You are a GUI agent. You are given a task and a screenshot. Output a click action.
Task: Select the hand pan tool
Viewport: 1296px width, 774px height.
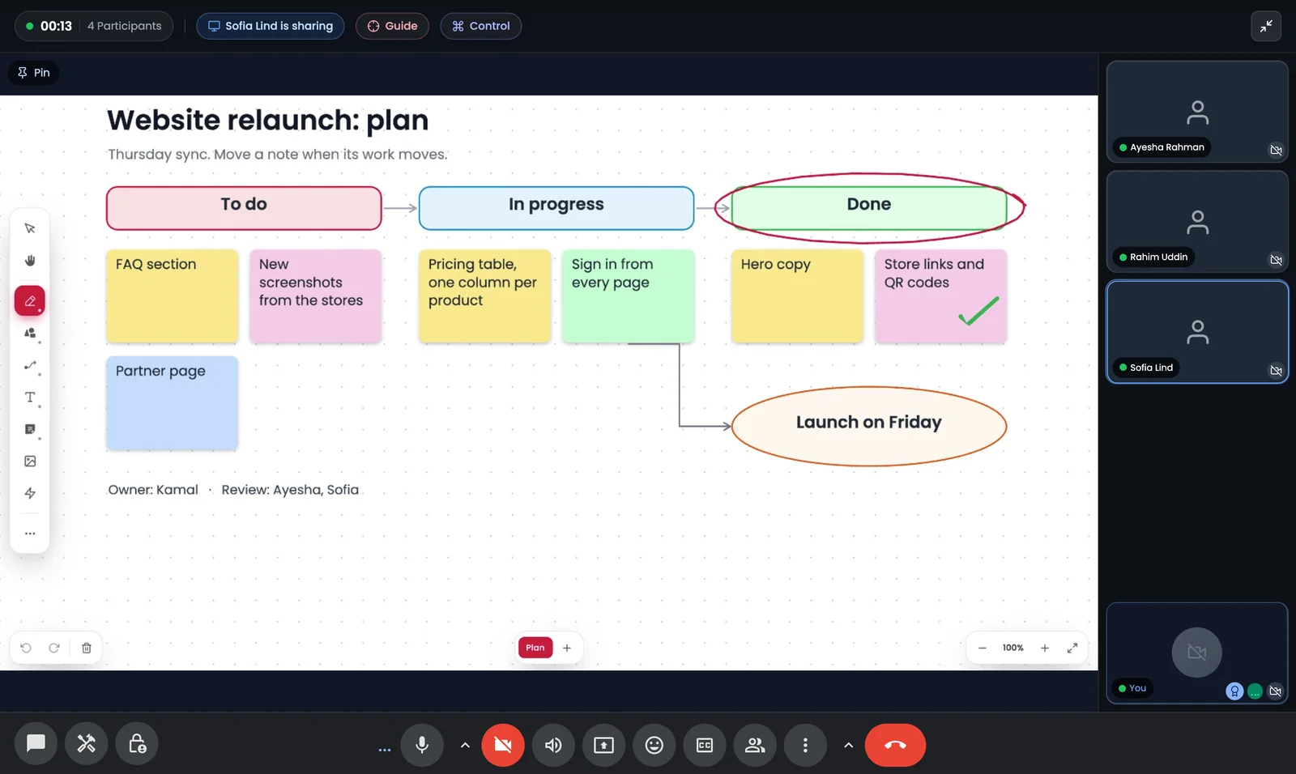click(x=30, y=261)
